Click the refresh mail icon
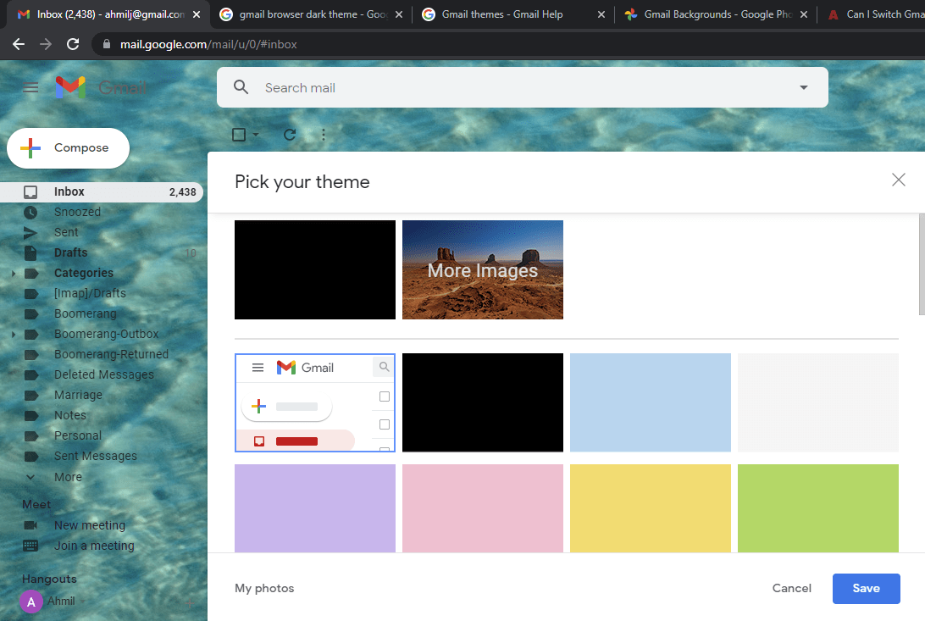The height and width of the screenshot is (621, 925). point(289,135)
